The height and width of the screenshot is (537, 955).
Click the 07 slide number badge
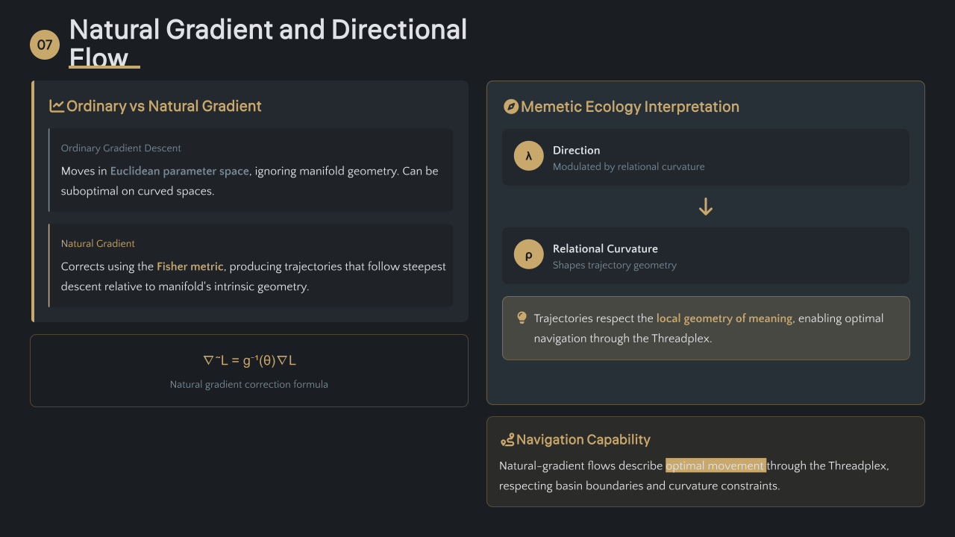click(x=45, y=45)
